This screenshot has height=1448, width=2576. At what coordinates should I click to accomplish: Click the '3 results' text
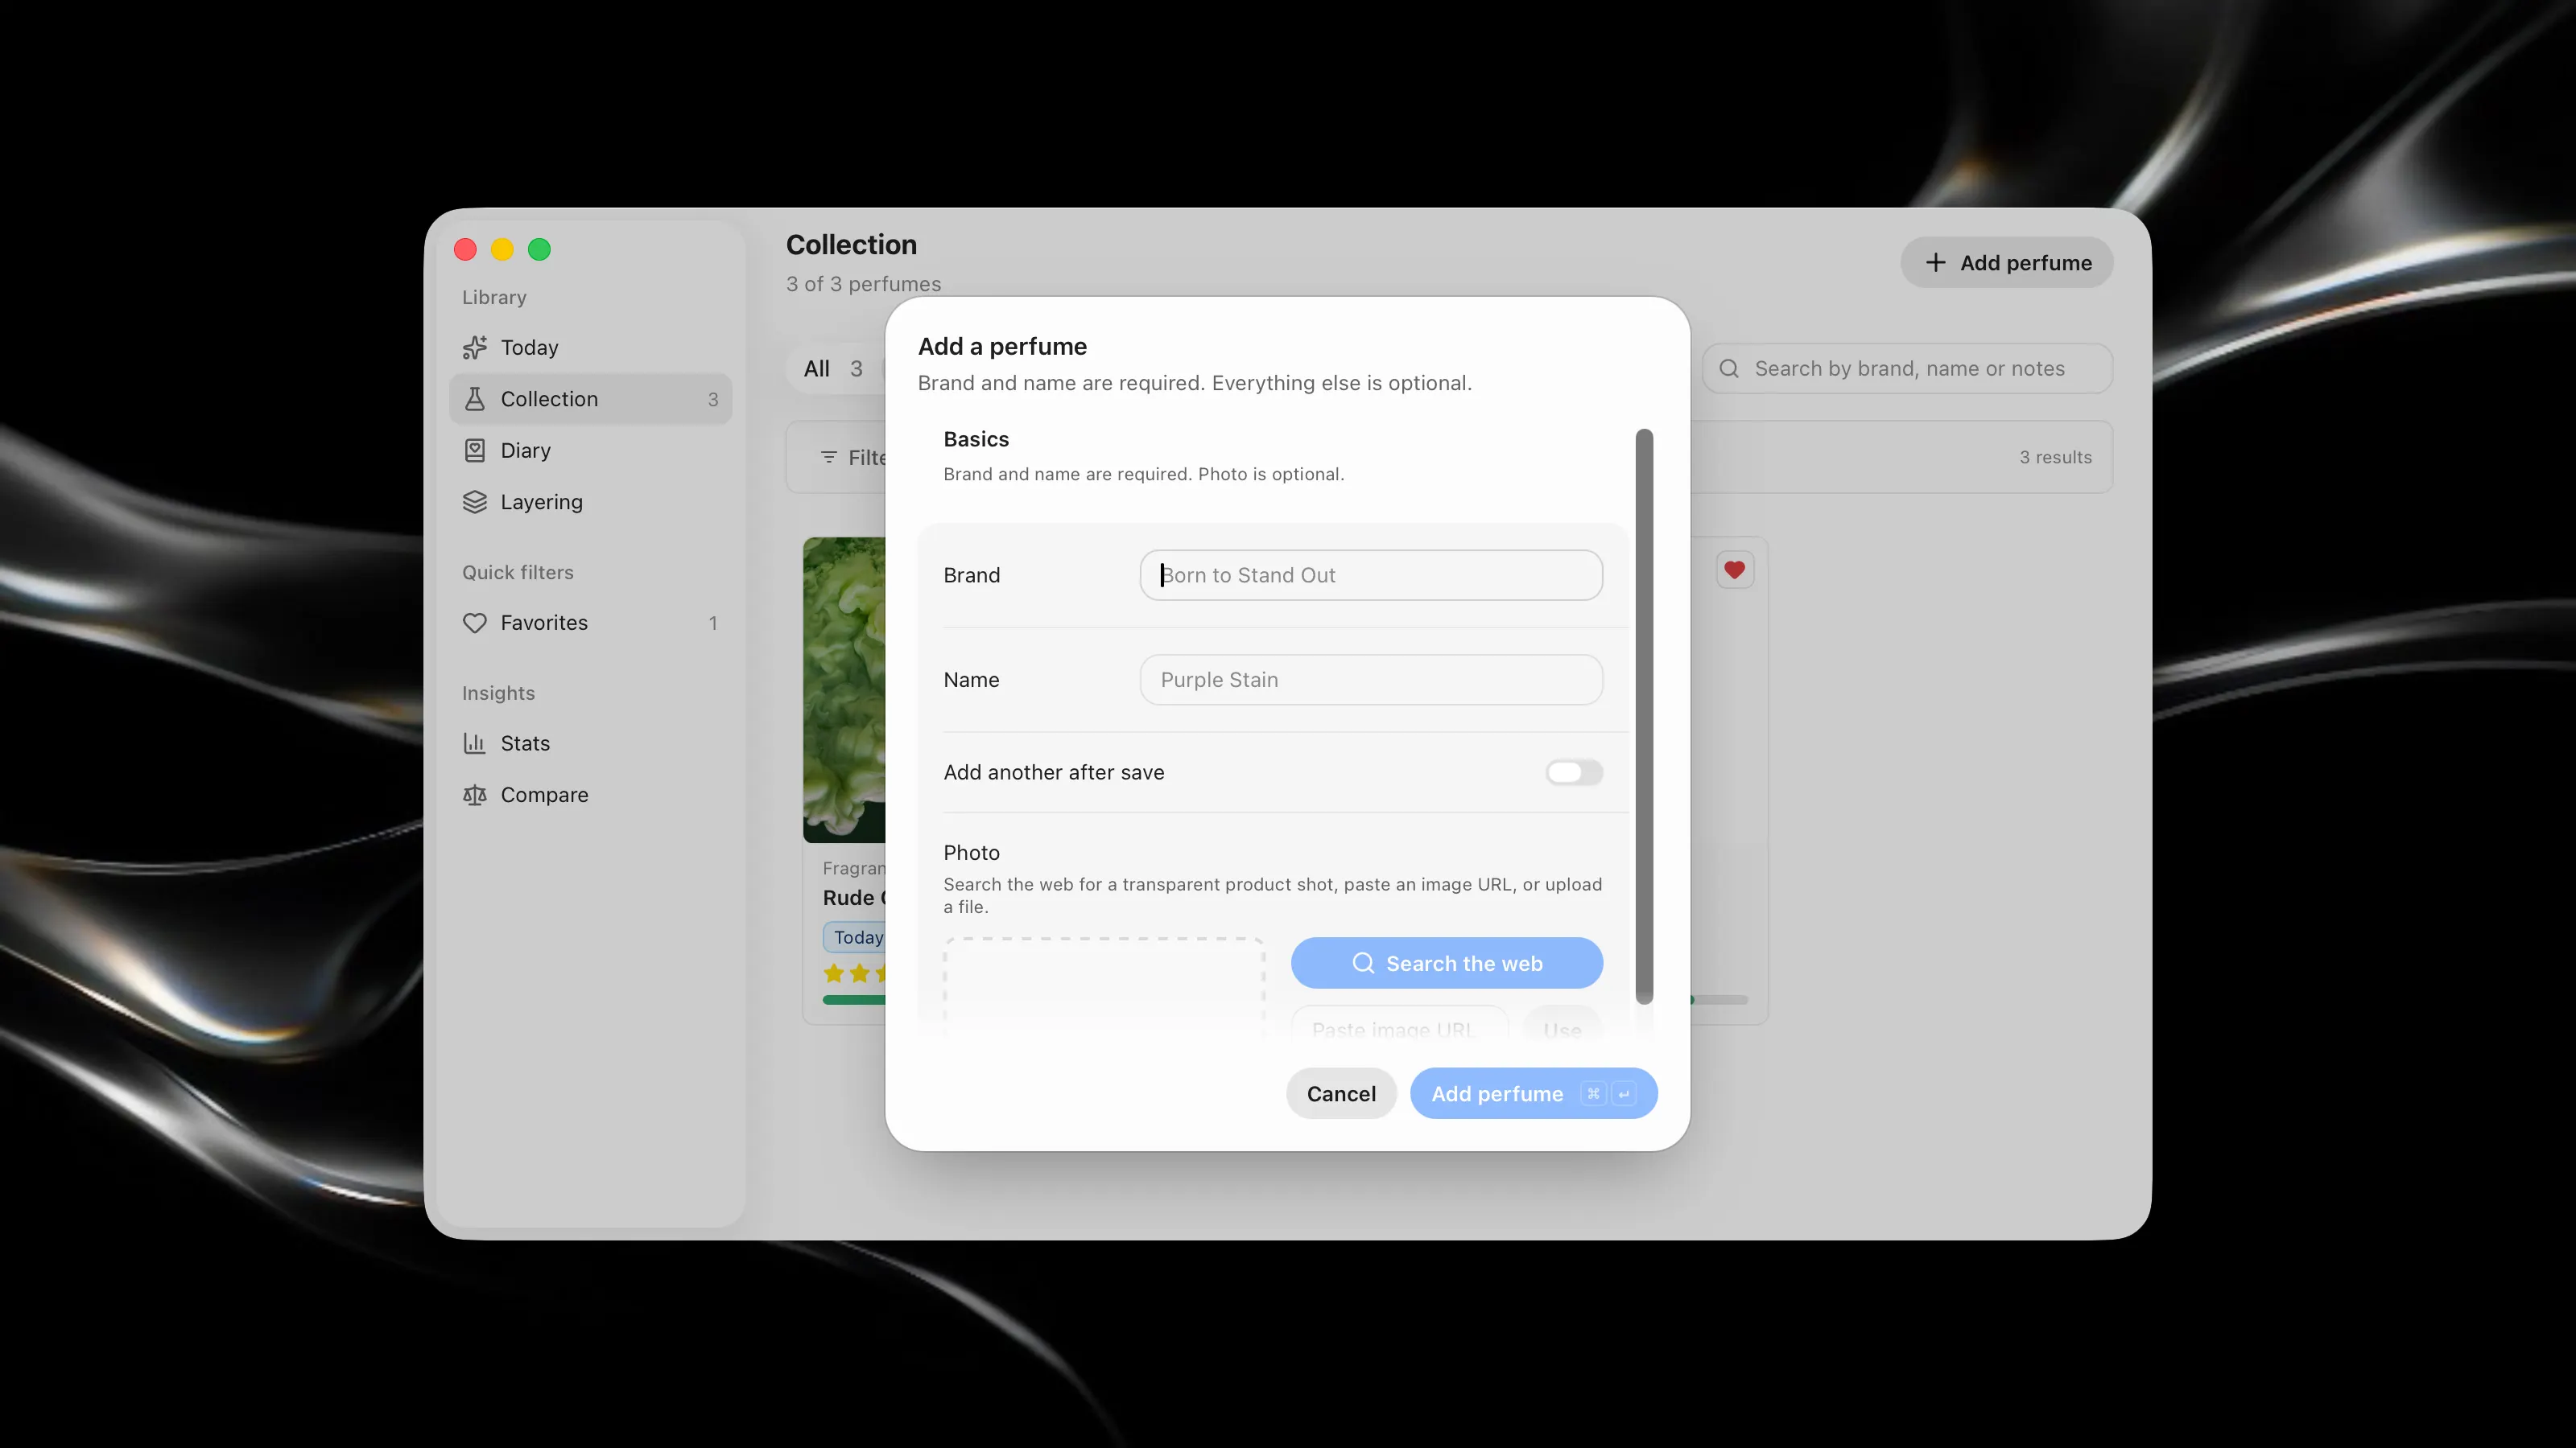click(2055, 458)
